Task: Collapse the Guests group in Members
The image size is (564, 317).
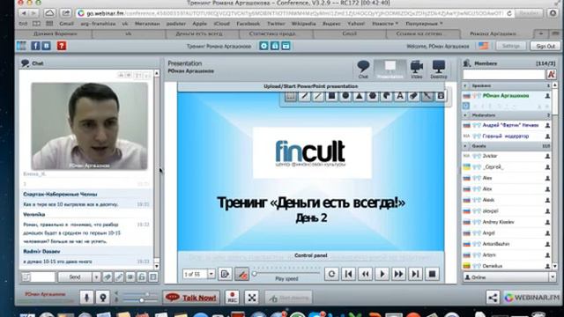Action: click(x=465, y=146)
